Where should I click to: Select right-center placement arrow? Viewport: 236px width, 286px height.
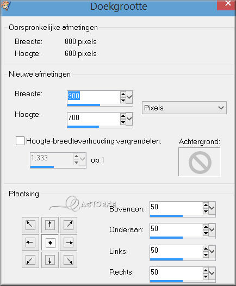click(69, 243)
